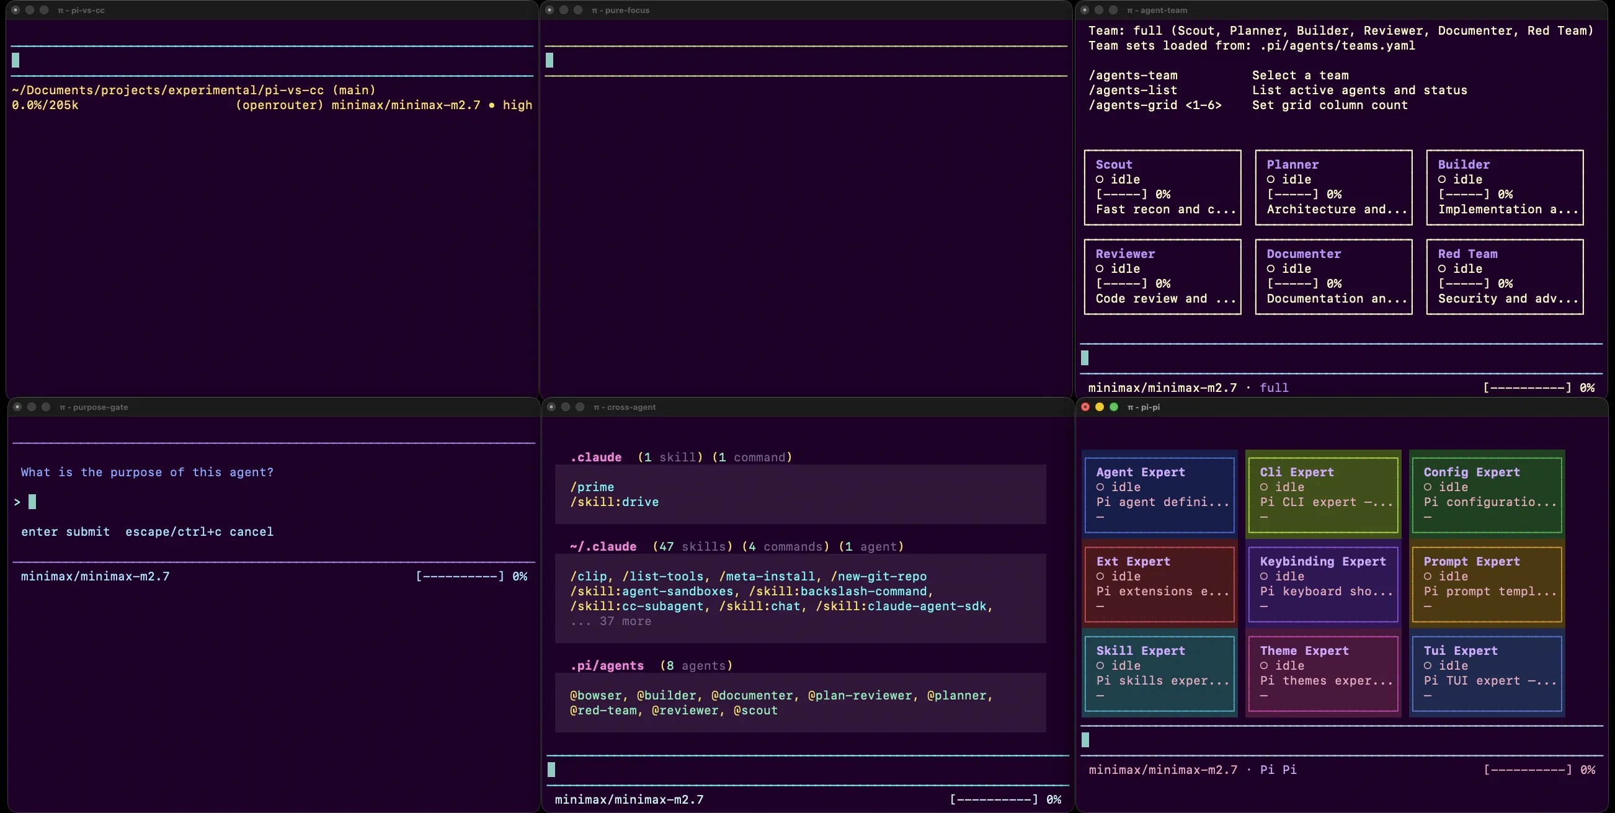Toggle the Planner agent's idle state
The width and height of the screenshot is (1615, 813).
click(x=1270, y=179)
